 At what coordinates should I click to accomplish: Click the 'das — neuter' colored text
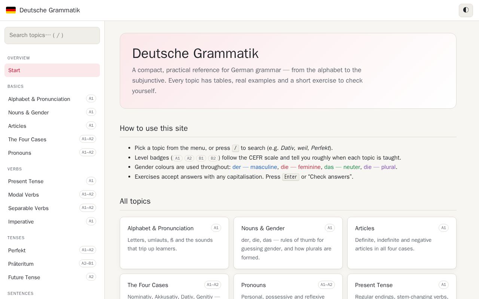(342, 167)
